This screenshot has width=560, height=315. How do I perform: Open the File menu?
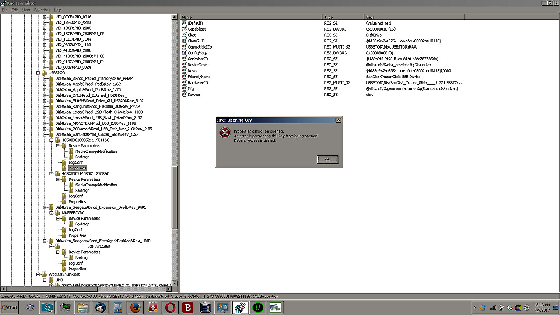5,10
